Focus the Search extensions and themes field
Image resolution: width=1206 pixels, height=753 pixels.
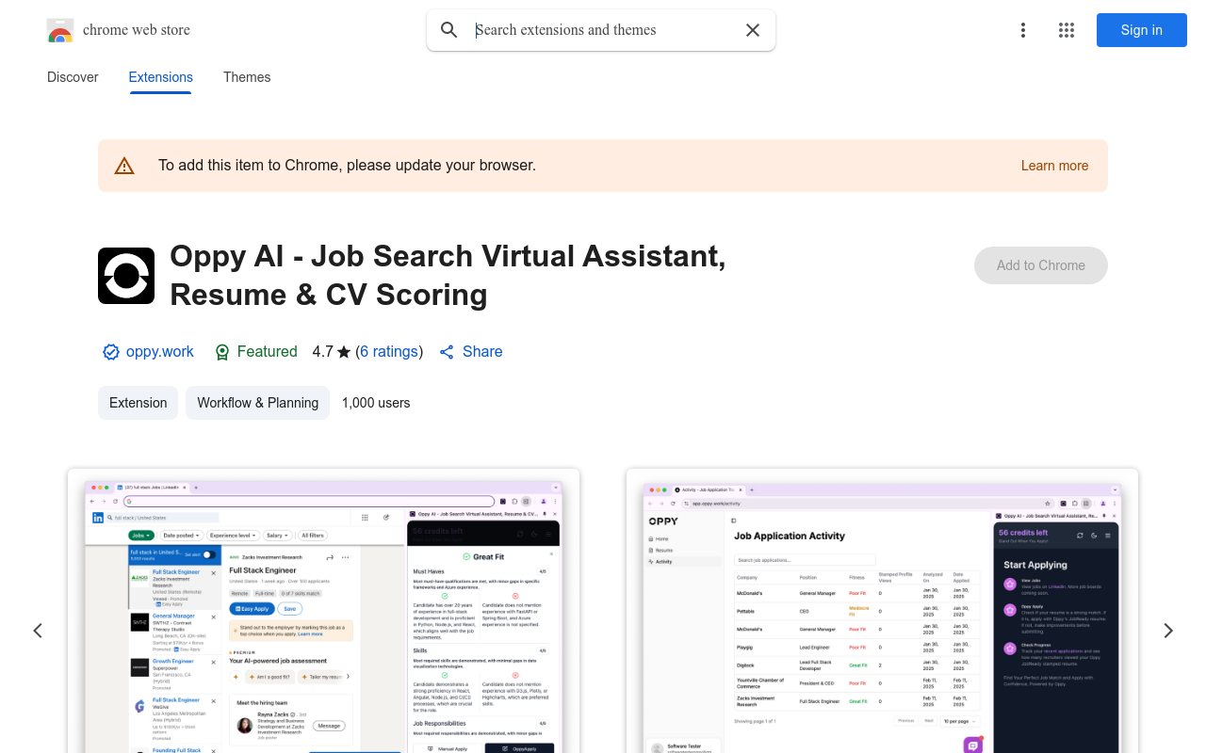(603, 30)
